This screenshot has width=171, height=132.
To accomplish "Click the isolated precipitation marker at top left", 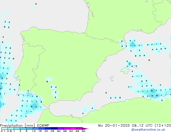I will point(36,4).
